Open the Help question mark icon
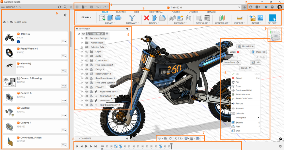Screen dimensions: 284x150 tap(272, 7)
